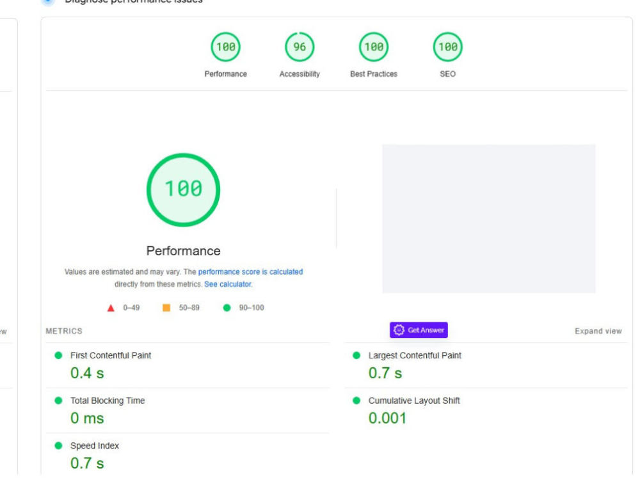
Task: Open the 'See calculator' link
Action: (x=228, y=284)
